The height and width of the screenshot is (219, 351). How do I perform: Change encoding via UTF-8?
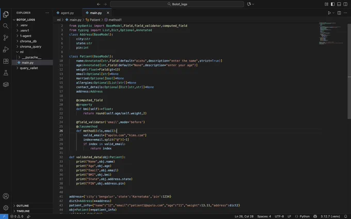[x=279, y=216]
